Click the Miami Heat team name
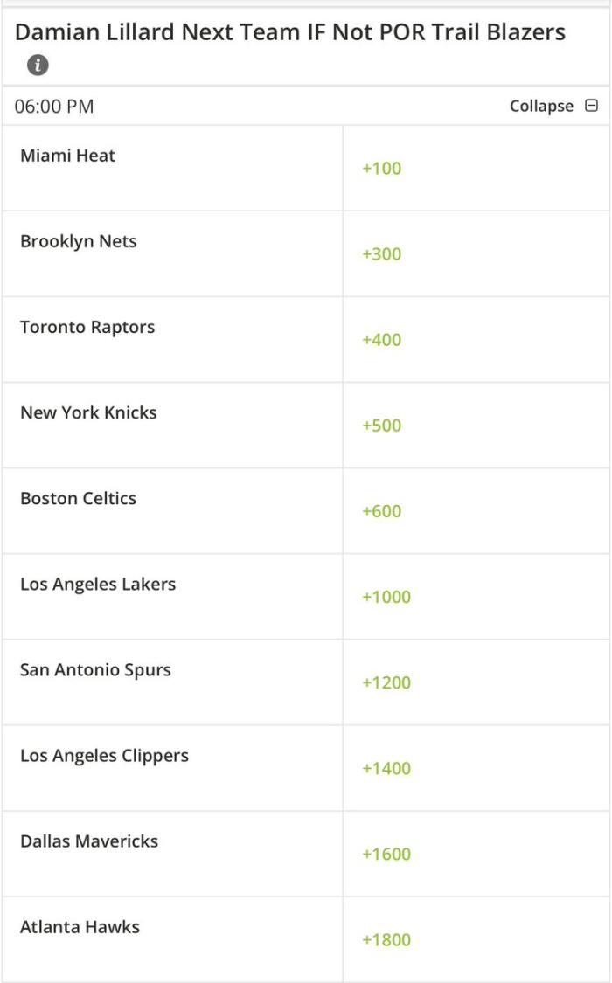This screenshot has height=983, width=612. tap(68, 156)
